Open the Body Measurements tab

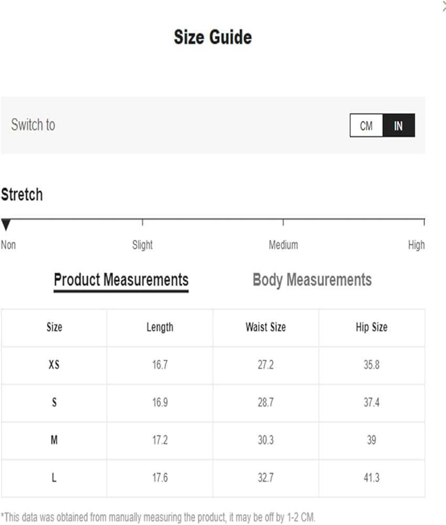312,280
